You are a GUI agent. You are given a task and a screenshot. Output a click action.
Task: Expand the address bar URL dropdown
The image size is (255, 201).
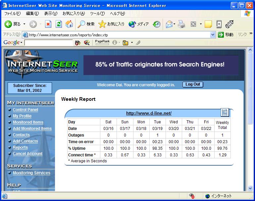click(x=213, y=35)
